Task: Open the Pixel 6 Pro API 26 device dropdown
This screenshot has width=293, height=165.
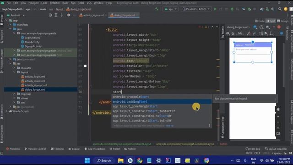Action: tap(196, 9)
